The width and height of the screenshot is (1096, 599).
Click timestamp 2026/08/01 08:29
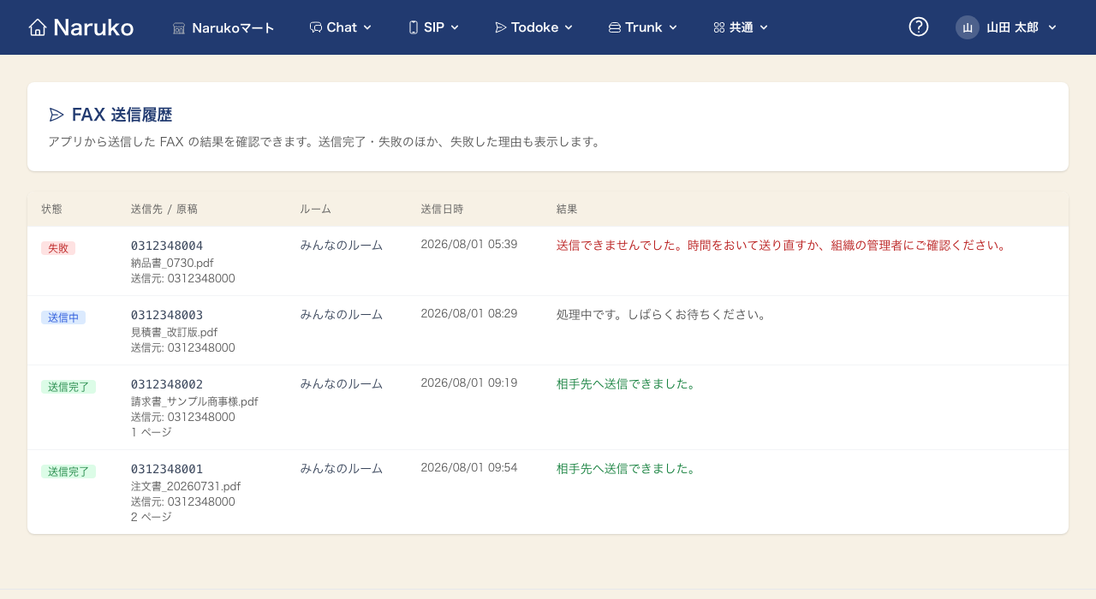pyautogui.click(x=469, y=313)
